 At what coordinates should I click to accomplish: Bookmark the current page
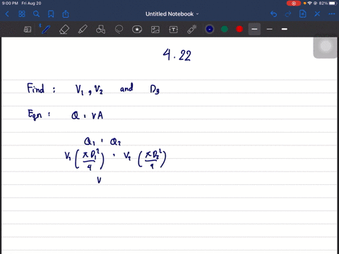coord(51,14)
